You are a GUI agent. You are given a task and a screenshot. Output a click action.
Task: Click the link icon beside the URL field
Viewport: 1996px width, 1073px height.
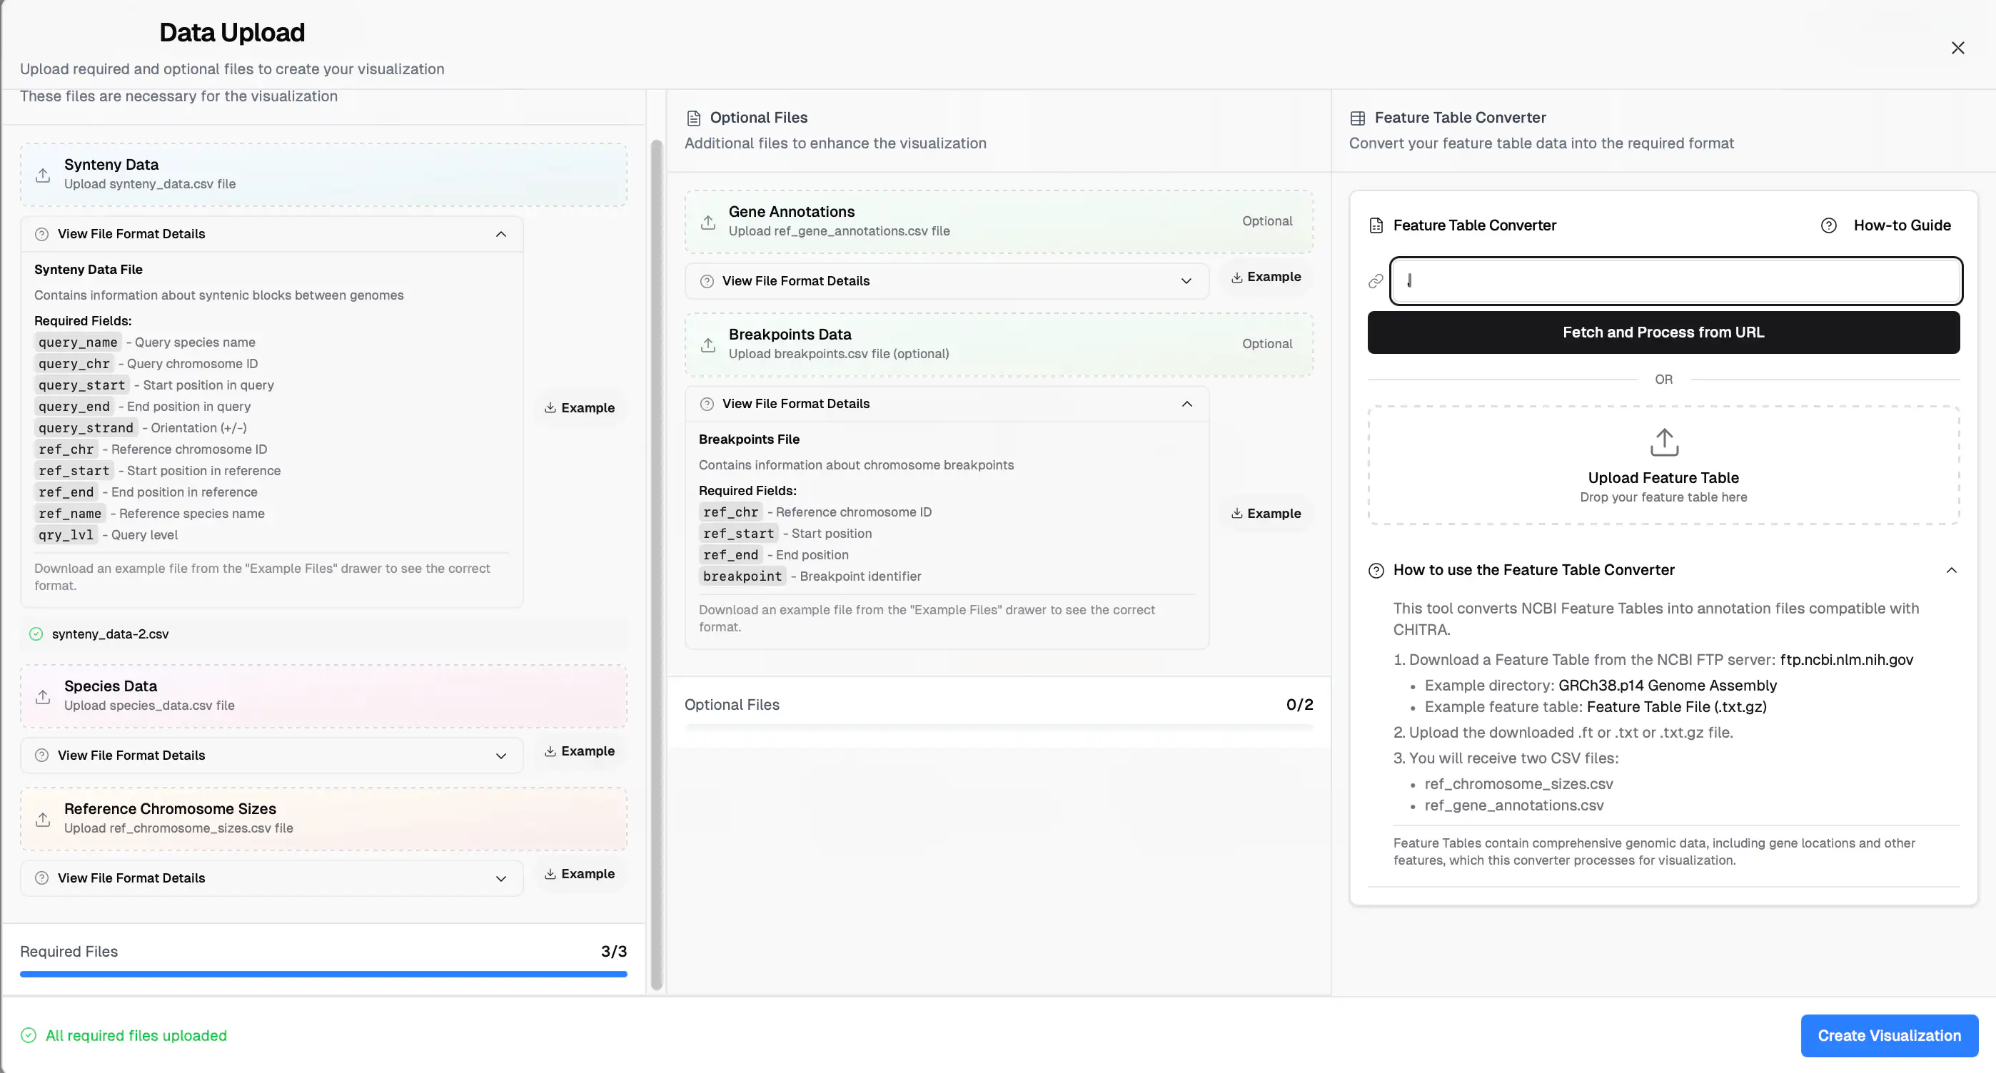[1376, 281]
